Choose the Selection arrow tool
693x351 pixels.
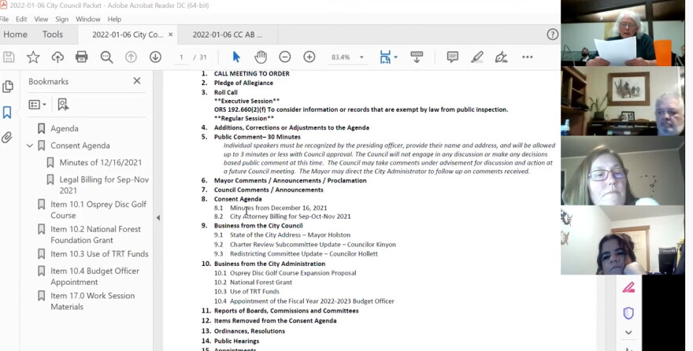coord(236,57)
